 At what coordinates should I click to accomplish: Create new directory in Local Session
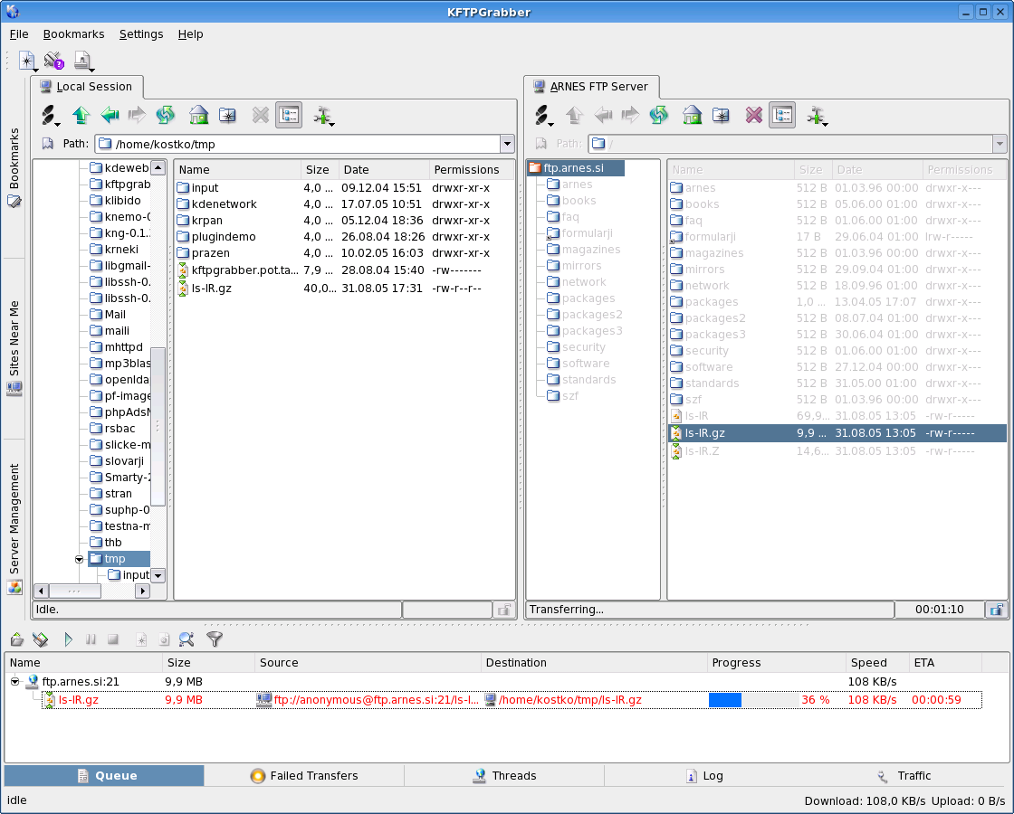point(227,115)
